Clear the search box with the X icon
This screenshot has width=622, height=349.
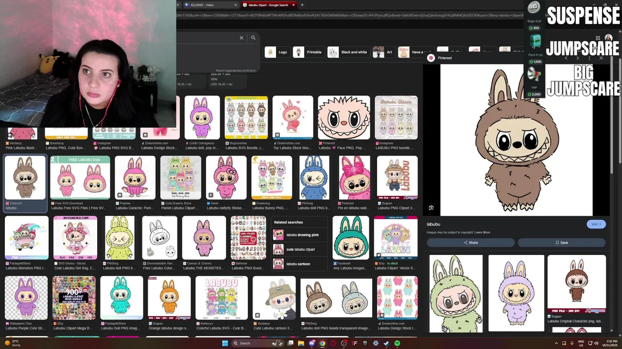point(242,38)
